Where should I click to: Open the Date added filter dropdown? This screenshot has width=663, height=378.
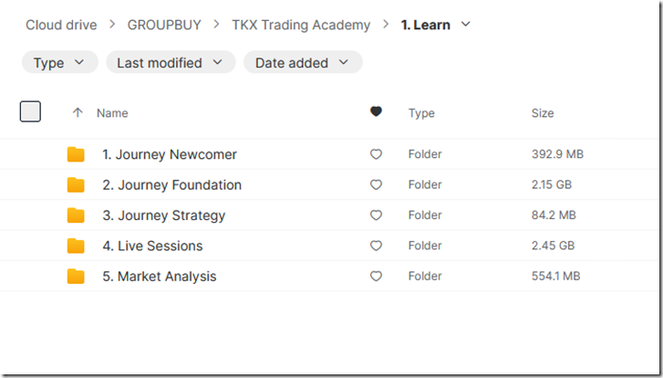[302, 62]
